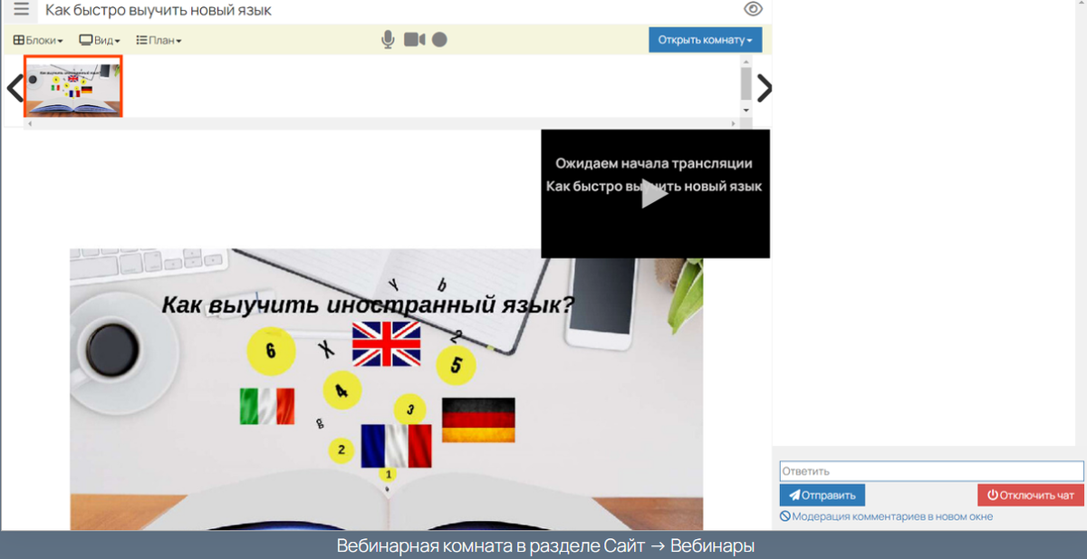
Task: Click the thumbnail strip scroll-up arrow
Action: point(746,63)
